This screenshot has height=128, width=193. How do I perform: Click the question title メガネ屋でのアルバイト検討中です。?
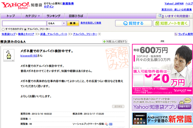pyautogui.click(x=47, y=51)
